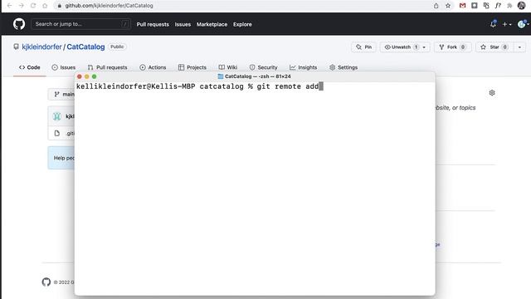Open the plus create-new dropdown

[x=507, y=24]
